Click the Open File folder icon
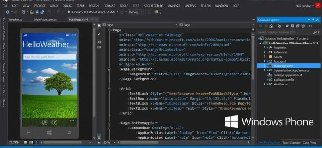 pyautogui.click(x=32, y=12)
